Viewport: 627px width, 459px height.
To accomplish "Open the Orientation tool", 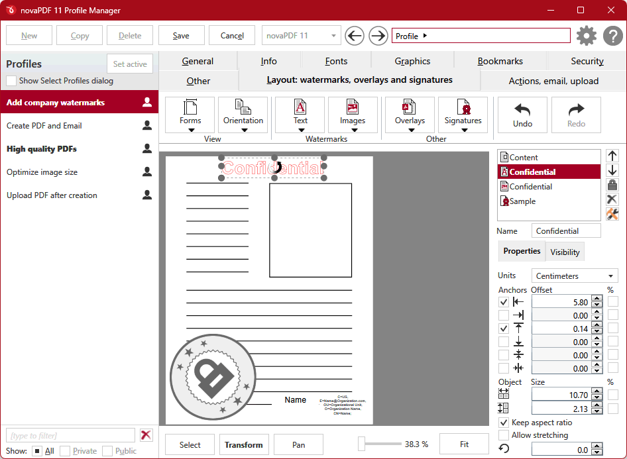I will pos(243,115).
